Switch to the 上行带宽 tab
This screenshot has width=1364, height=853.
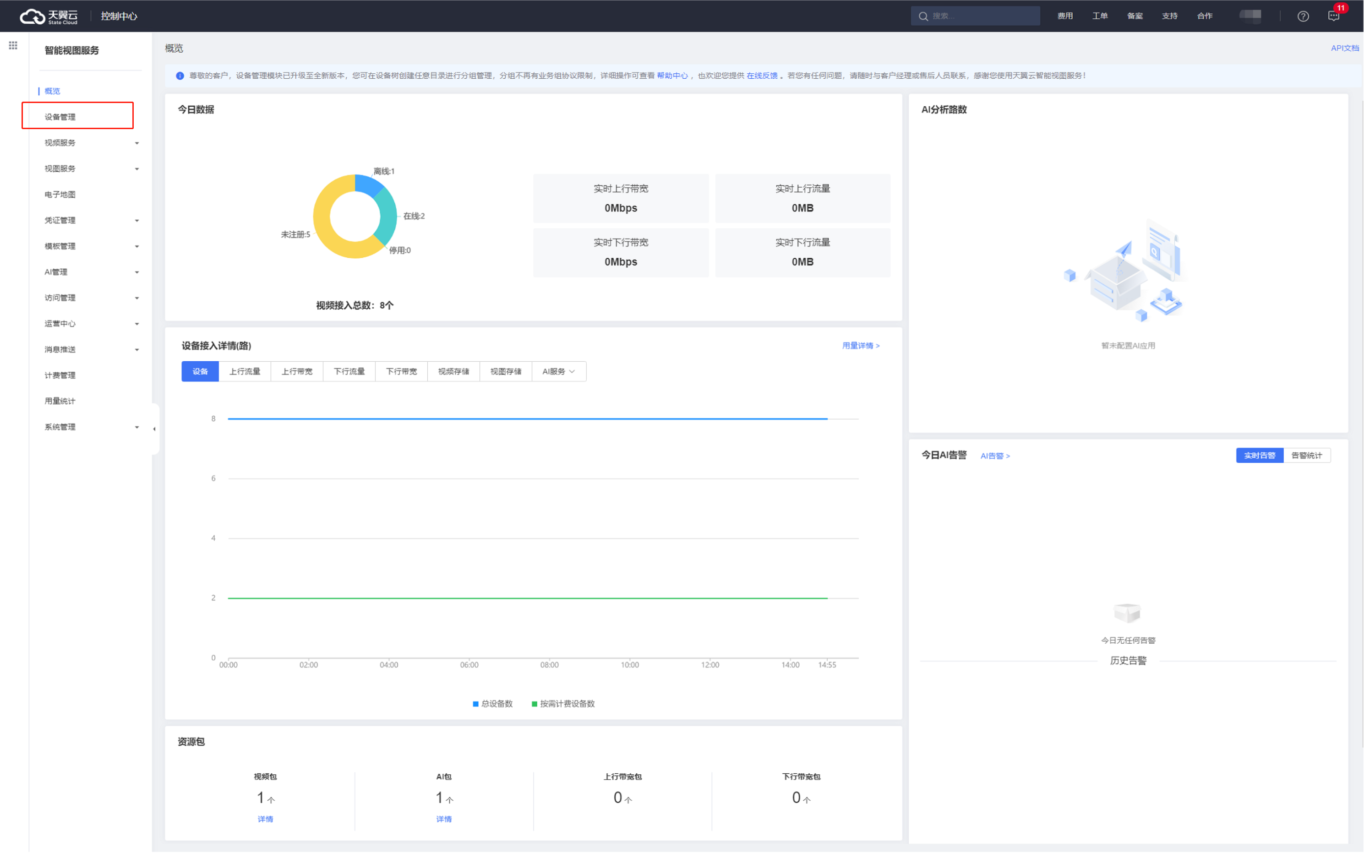[297, 371]
